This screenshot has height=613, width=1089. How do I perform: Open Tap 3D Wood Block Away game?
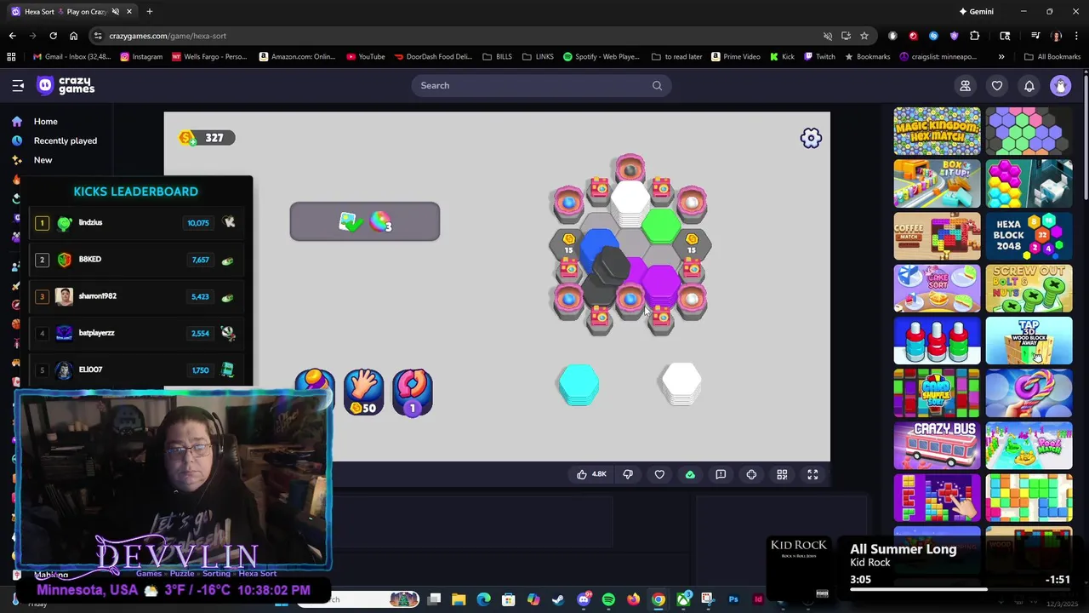pyautogui.click(x=1029, y=341)
